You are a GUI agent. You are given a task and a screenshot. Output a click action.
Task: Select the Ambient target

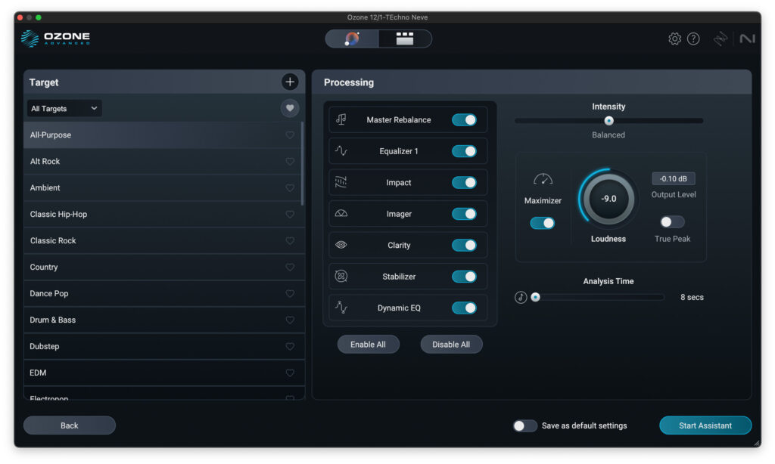[x=162, y=187]
